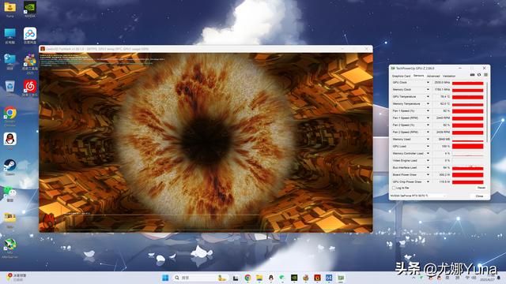Expand the GPU Clock sensor dropdown arrow
The width and height of the screenshot is (506, 284).
click(428, 82)
